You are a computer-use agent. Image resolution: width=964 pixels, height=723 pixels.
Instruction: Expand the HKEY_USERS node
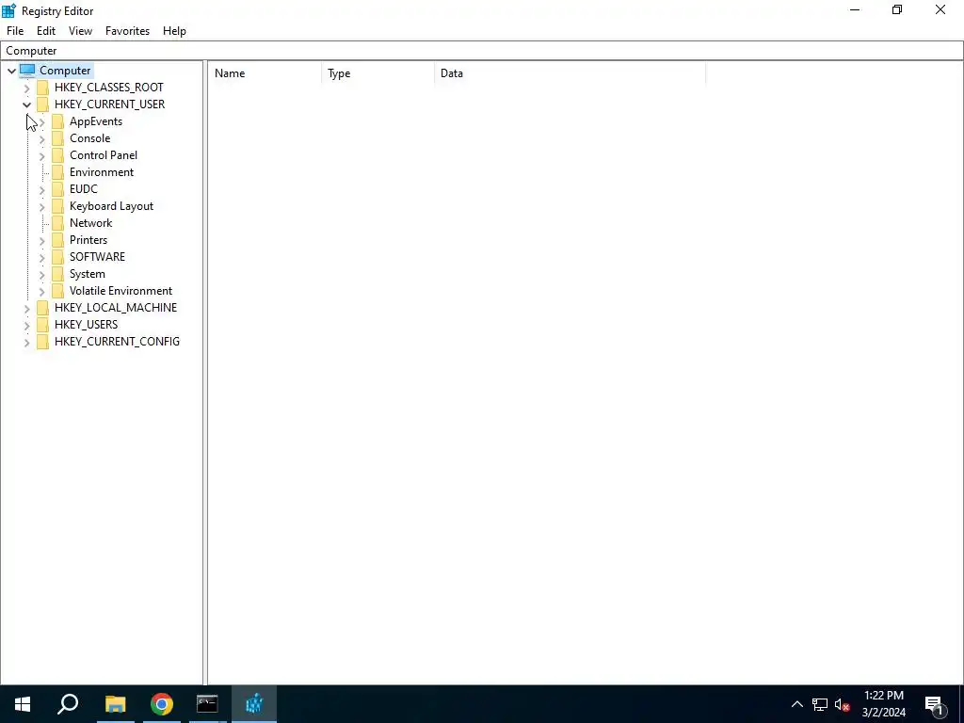(27, 325)
